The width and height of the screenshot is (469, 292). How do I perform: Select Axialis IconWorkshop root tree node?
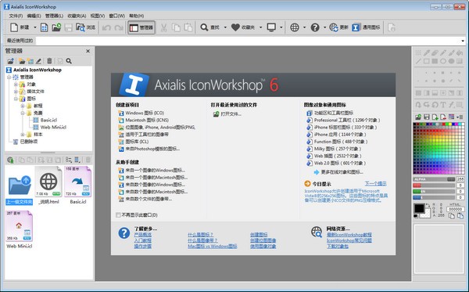click(x=38, y=70)
